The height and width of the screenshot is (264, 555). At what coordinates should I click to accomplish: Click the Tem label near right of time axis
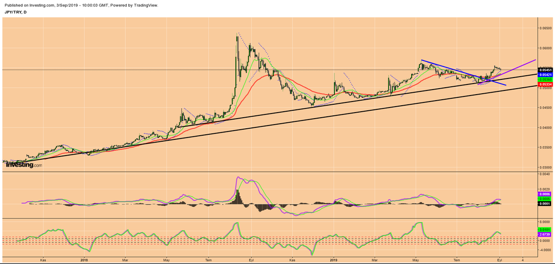457,260
